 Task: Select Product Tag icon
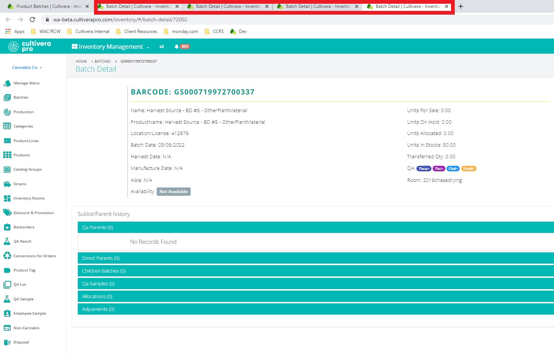[7, 270]
